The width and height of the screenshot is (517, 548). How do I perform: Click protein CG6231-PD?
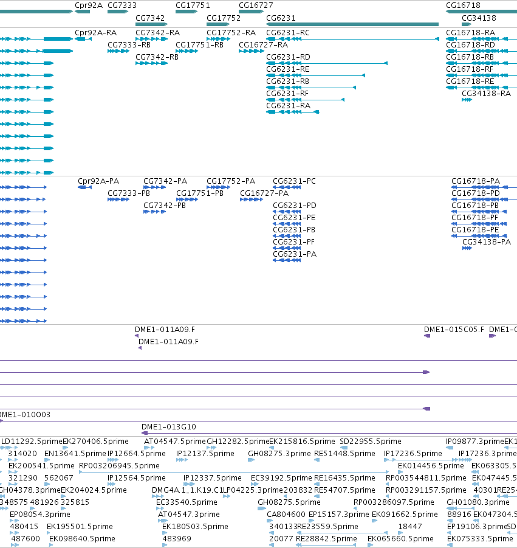[295, 206]
